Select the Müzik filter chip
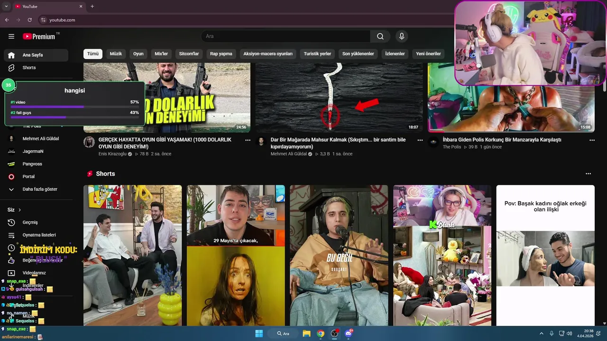Image resolution: width=607 pixels, height=341 pixels. tap(116, 54)
